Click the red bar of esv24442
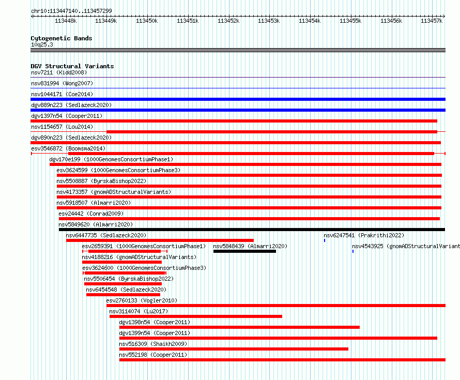 (x=249, y=219)
